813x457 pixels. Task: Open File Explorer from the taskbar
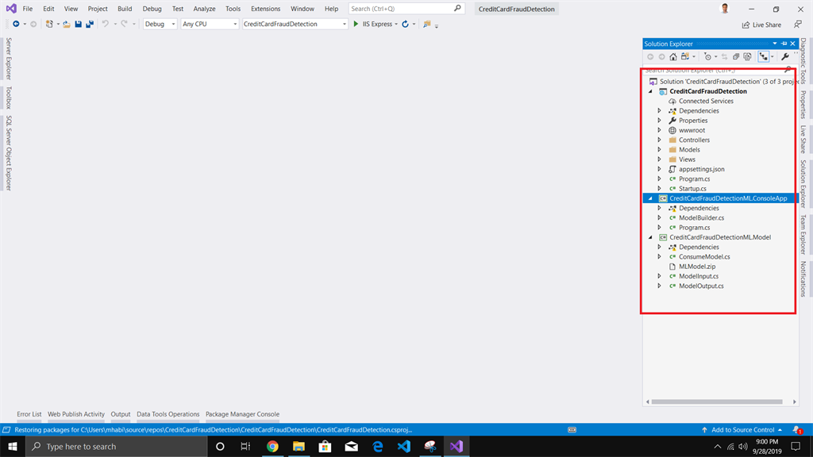click(x=299, y=446)
